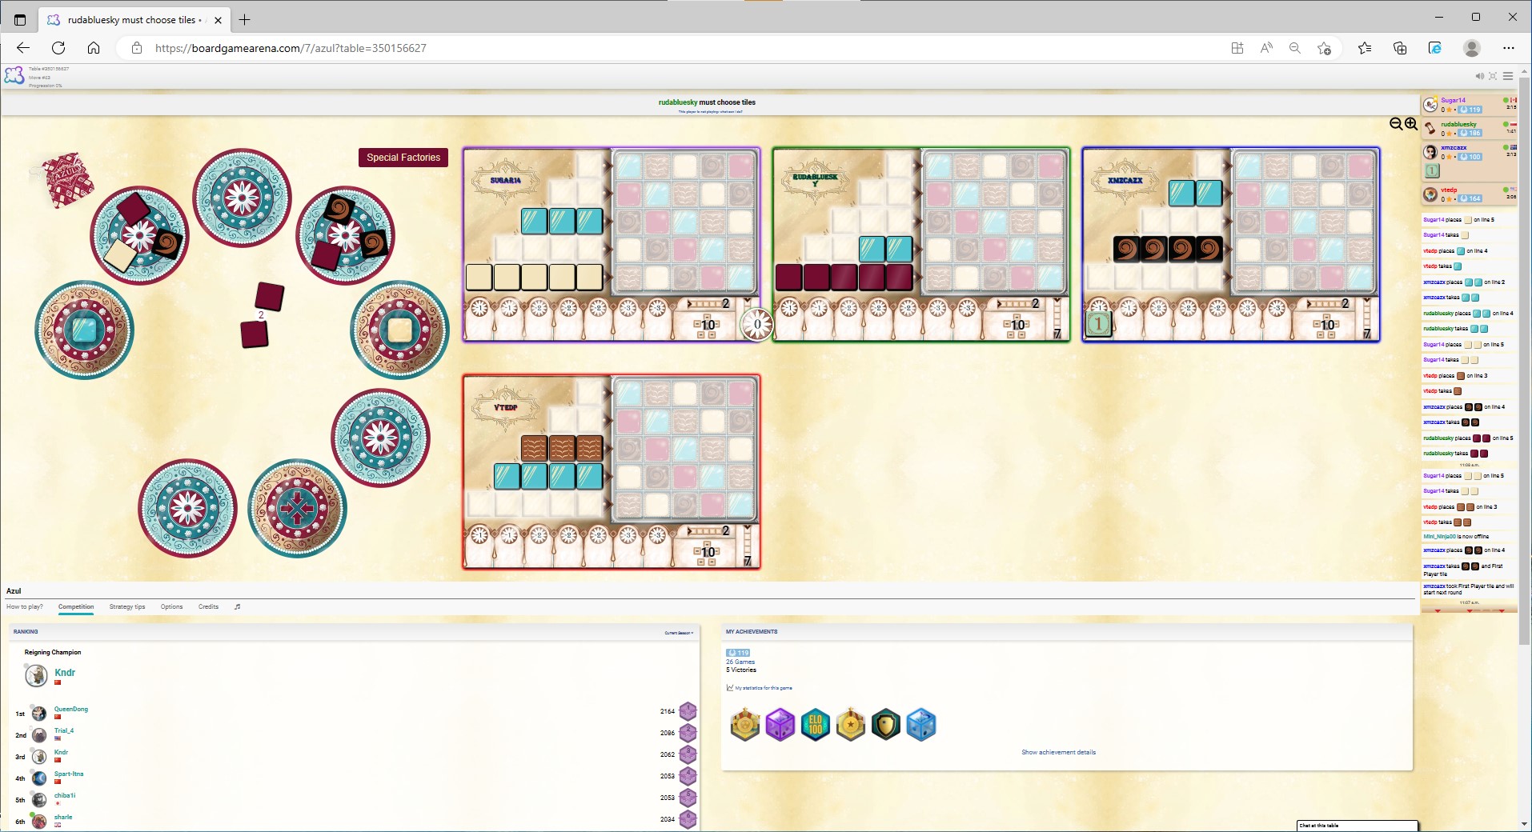This screenshot has height=832, width=1532.
Task: Refresh the page in the browser
Action: pos(58,48)
